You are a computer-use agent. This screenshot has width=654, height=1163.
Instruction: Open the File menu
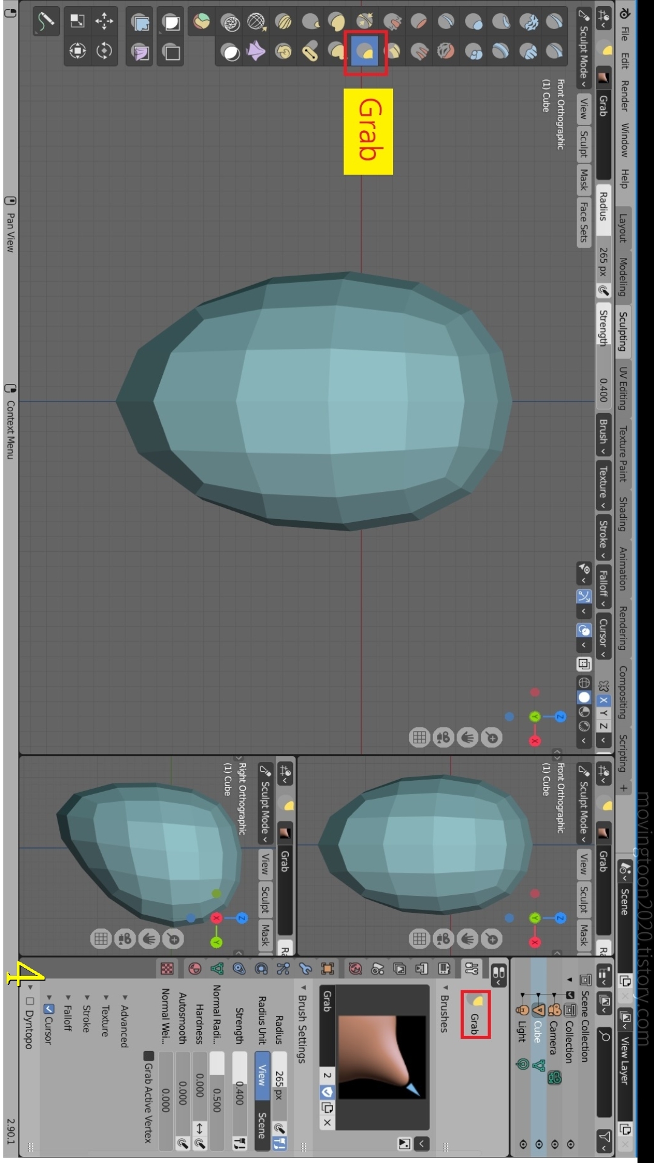click(624, 33)
